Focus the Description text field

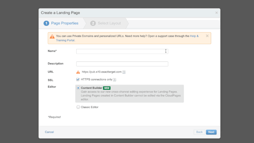tap(122, 64)
